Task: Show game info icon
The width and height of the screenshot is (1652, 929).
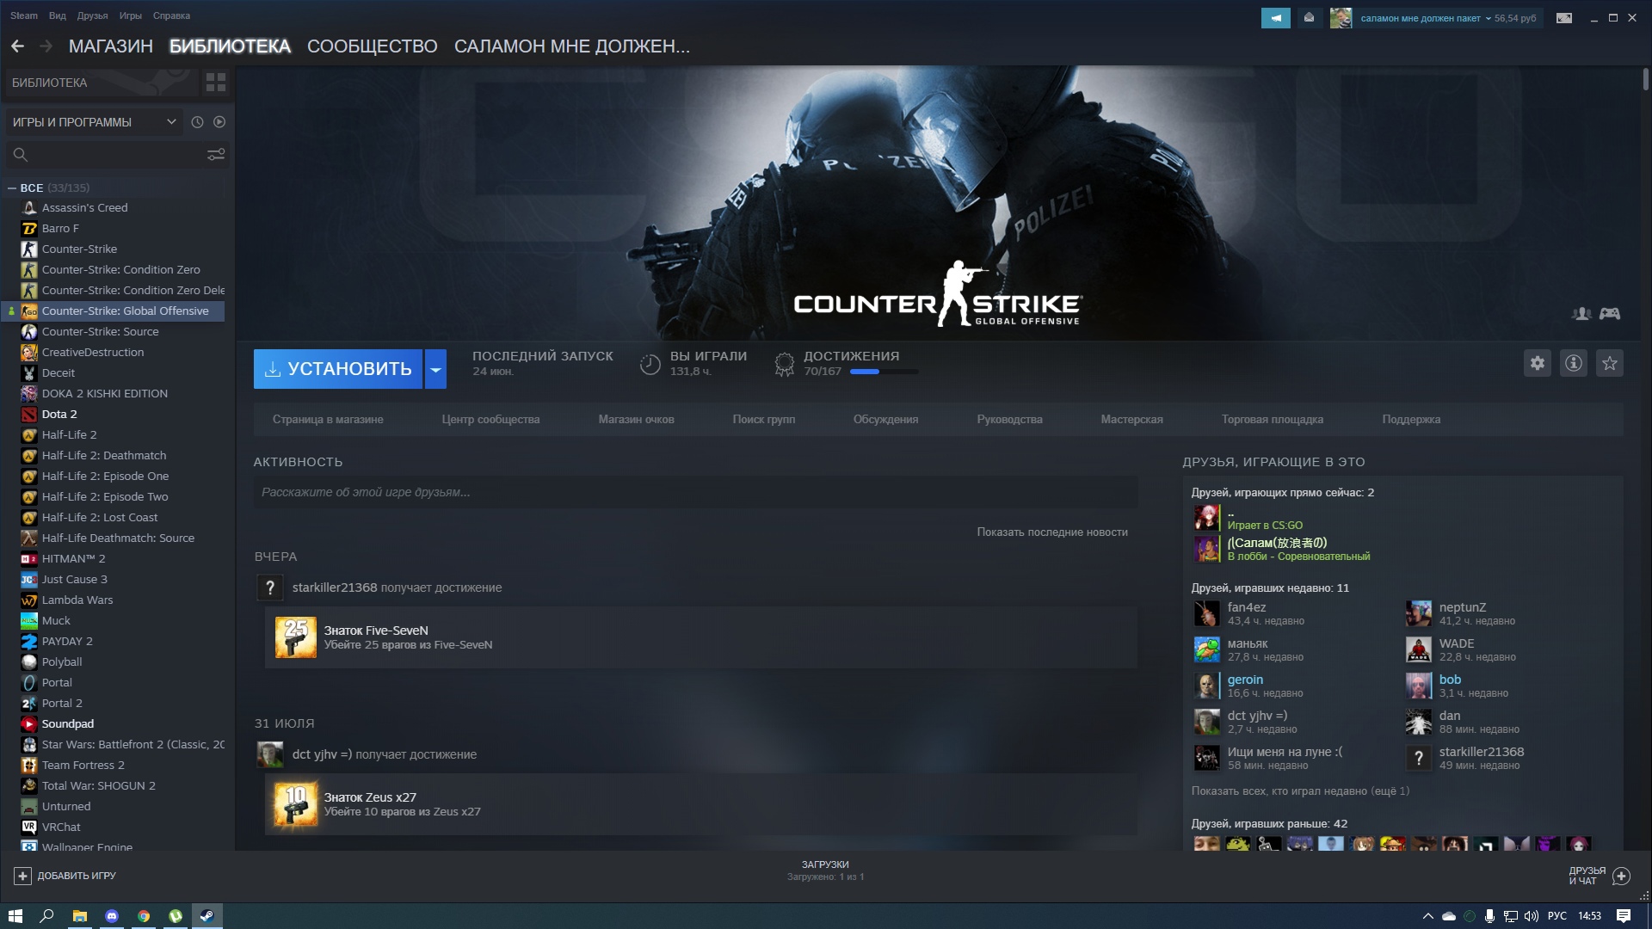Action: (1574, 363)
